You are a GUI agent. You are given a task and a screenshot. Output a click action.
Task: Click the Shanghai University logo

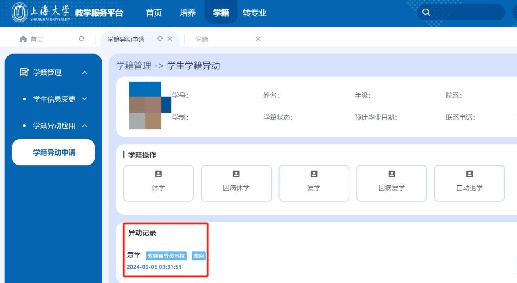[x=41, y=13]
